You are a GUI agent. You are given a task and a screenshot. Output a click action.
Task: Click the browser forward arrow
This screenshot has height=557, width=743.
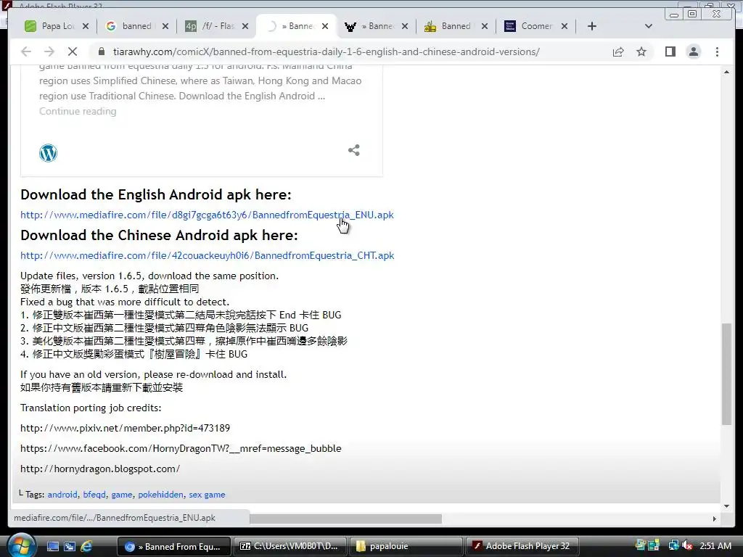(49, 51)
